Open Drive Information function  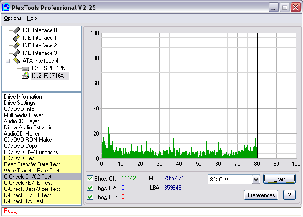point(23,97)
